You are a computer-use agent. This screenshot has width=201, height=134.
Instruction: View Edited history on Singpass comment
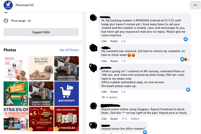[x=135, y=119]
